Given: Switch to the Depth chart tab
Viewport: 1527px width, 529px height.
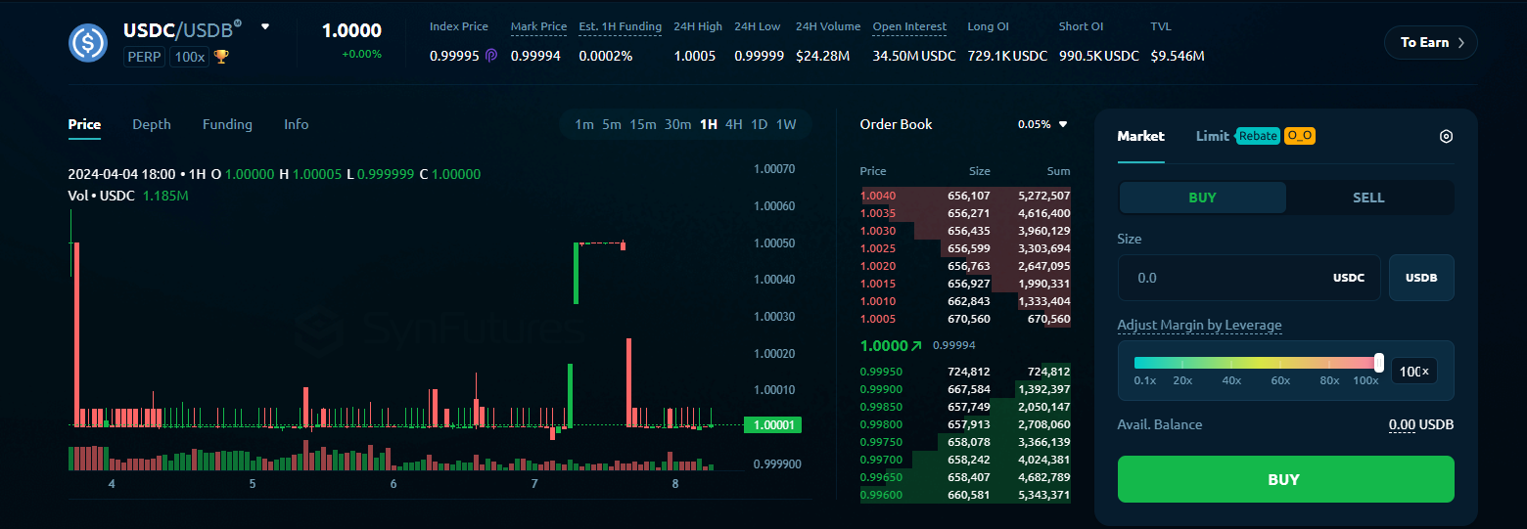Looking at the screenshot, I should coord(152,124).
